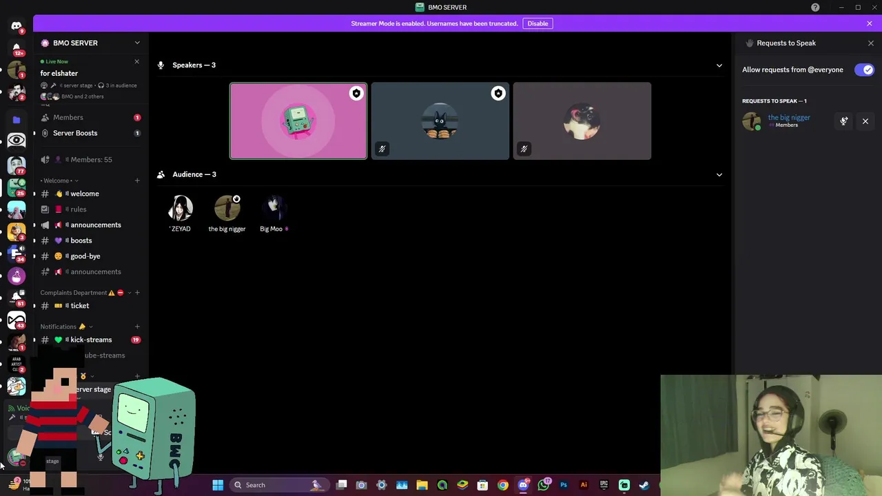
Task: Dismiss the pending request to speak
Action: pos(865,121)
